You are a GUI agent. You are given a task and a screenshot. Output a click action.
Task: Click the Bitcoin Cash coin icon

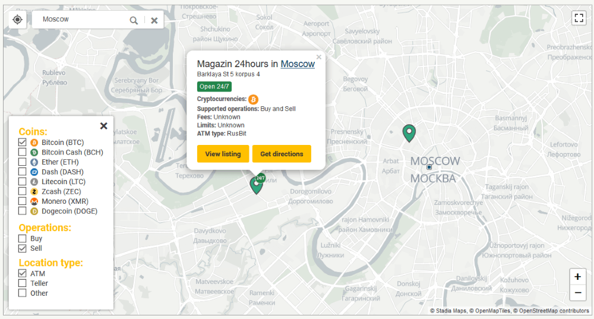coord(34,152)
